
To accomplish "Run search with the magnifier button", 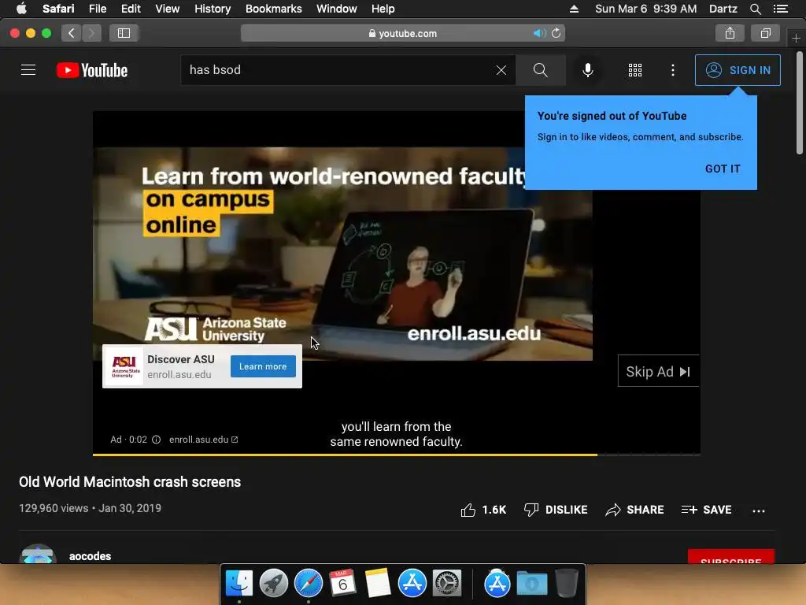I will 540,70.
